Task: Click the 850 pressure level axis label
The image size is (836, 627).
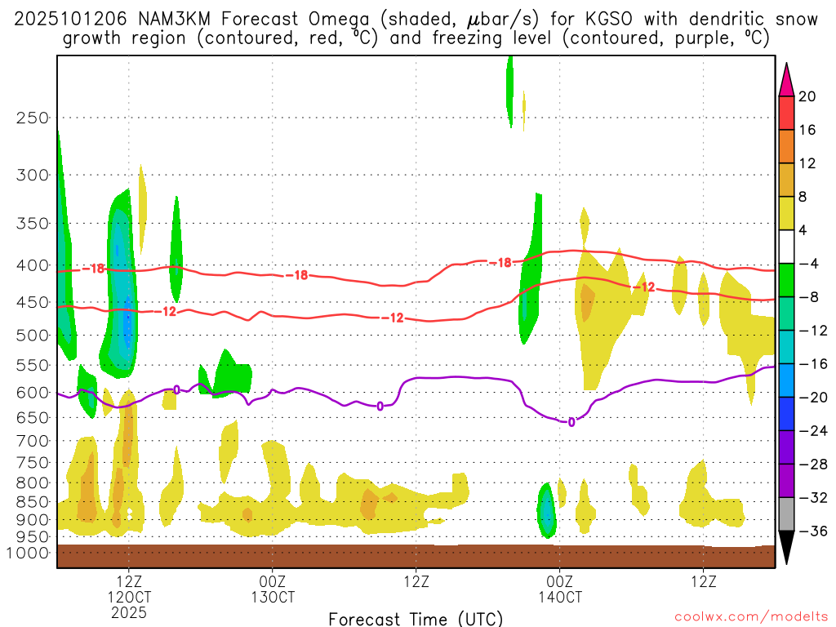Action: (33, 502)
